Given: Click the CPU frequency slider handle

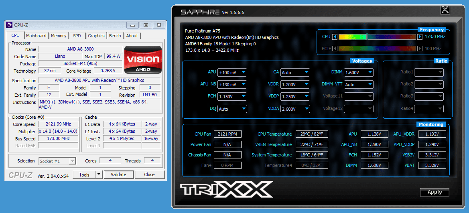Looking at the screenshot, I should point(367,37).
